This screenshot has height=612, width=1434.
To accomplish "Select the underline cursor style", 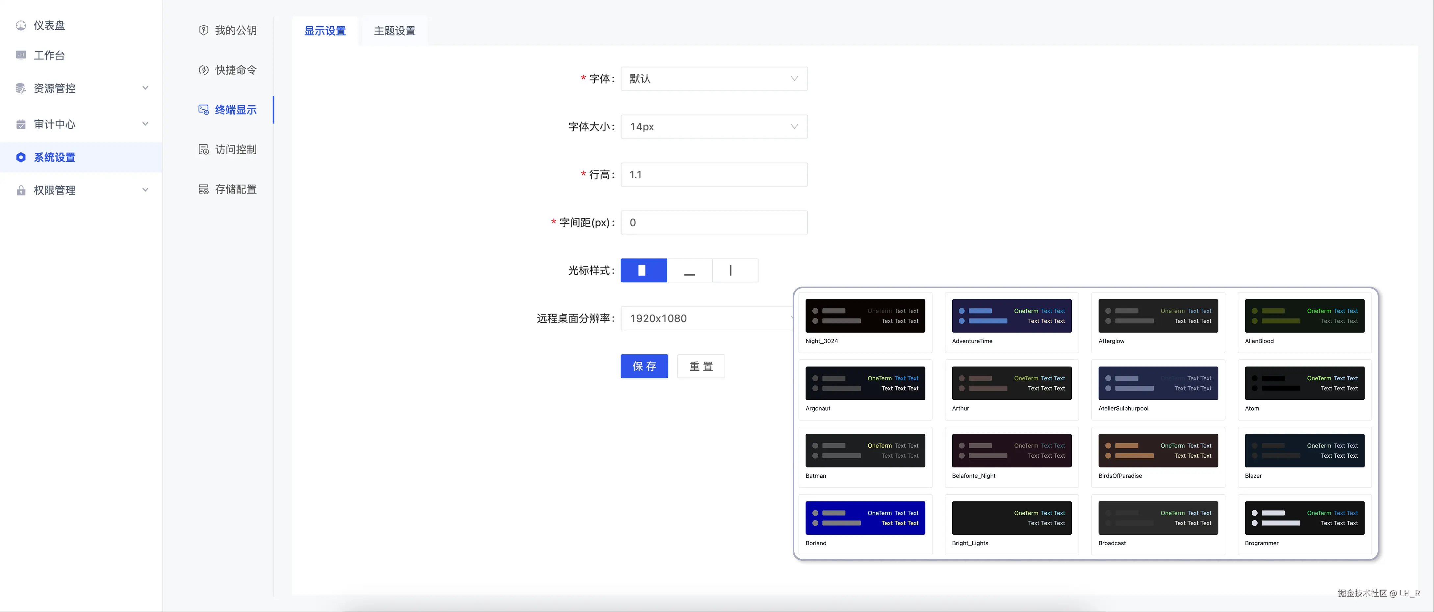I will pos(689,271).
